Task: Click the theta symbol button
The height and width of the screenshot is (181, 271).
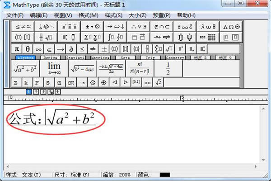Action: tap(28, 48)
